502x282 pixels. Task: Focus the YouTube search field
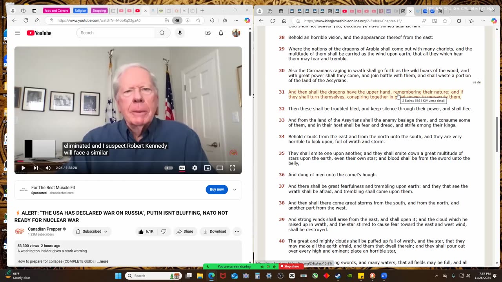pyautogui.click(x=115, y=33)
